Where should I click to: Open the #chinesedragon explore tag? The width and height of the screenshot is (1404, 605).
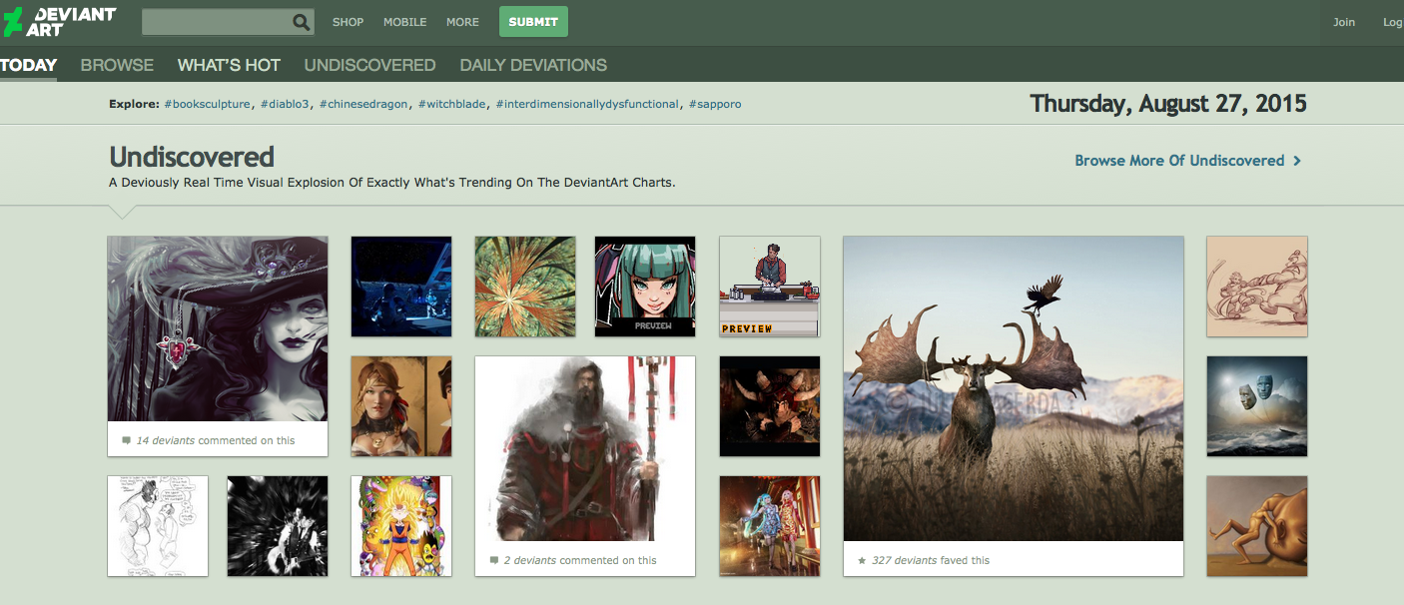(363, 104)
